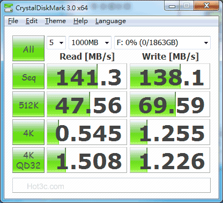Expand the F: drive selection dropdown
This screenshot has height=203, width=223.
tap(162, 42)
